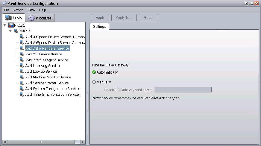Viewport: 261px width, 146px height.
Task: Minimize the window using title bar button
Action: click(246, 3)
